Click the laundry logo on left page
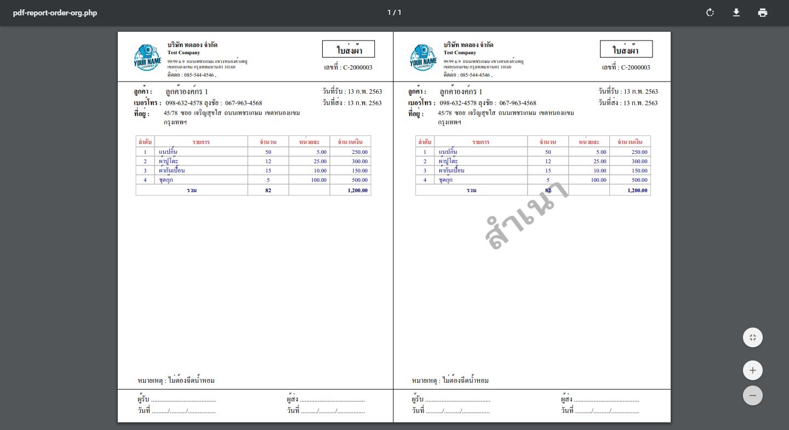 [147, 58]
